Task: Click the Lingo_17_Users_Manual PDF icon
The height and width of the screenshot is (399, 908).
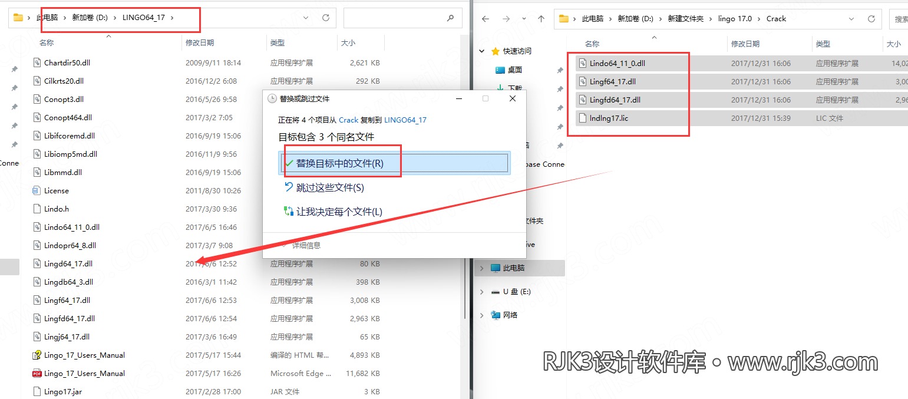Action: [37, 373]
